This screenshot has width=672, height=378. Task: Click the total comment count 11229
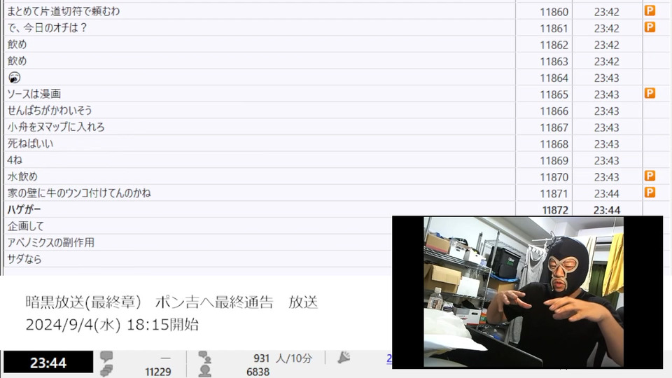click(157, 372)
